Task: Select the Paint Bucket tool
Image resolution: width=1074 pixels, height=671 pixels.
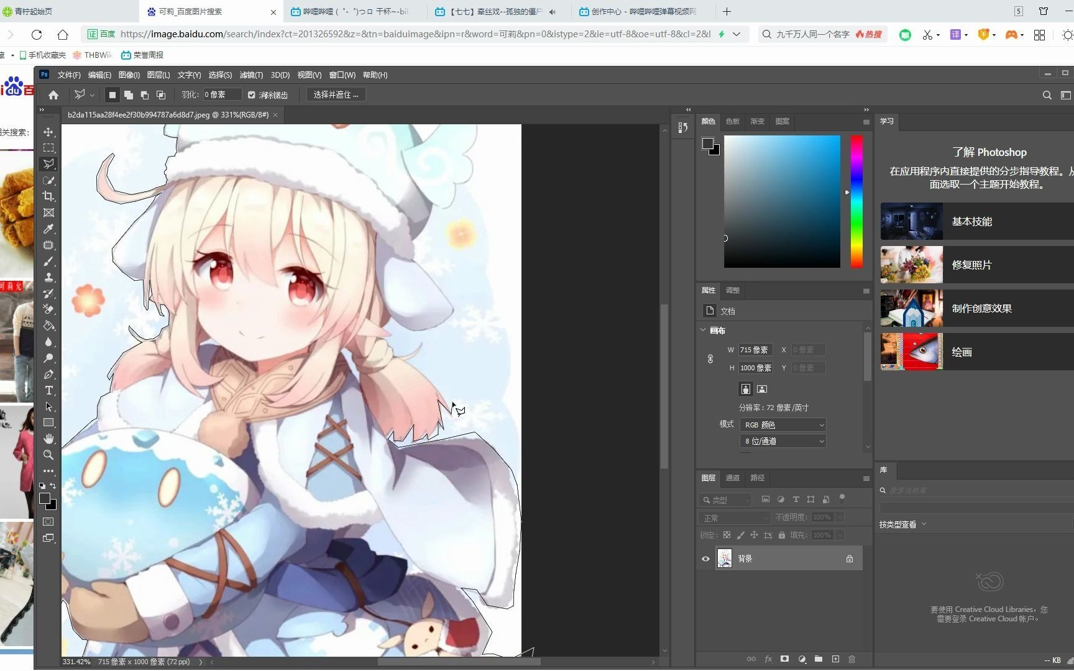Action: [48, 326]
